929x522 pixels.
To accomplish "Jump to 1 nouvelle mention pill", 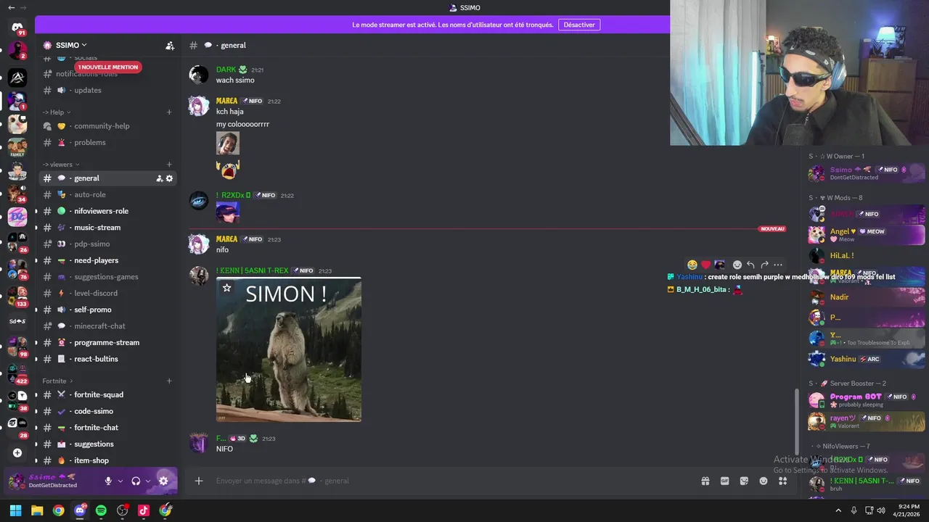I will tap(107, 67).
